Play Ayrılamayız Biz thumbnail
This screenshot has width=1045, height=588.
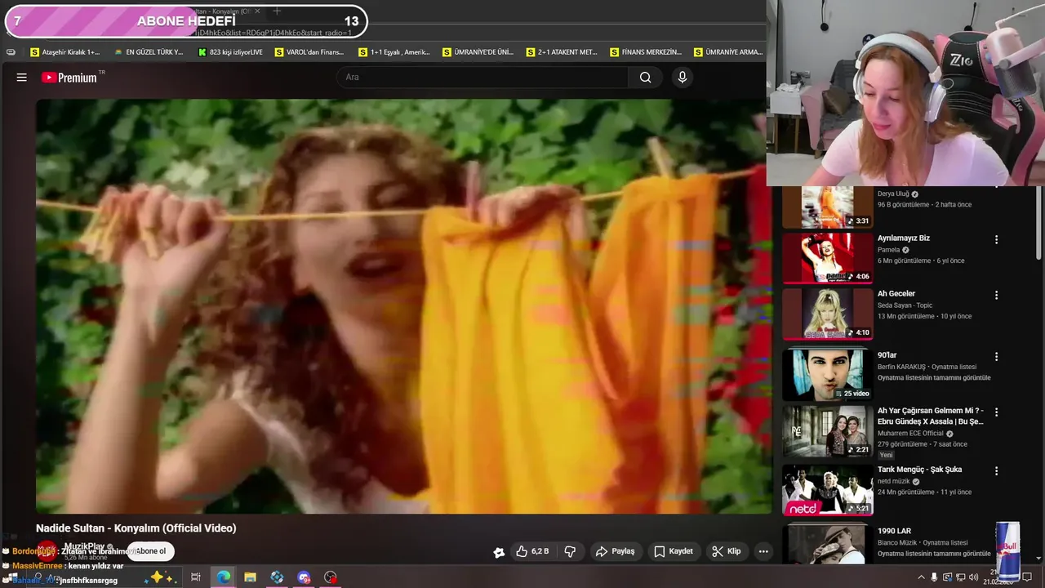pyautogui.click(x=828, y=258)
